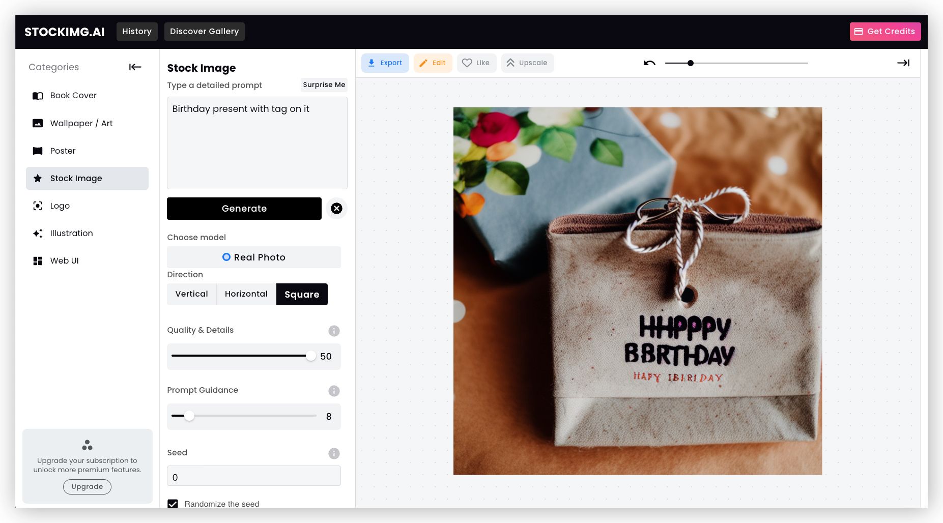The width and height of the screenshot is (943, 523).
Task: Select the Illustration category
Action: coord(87,233)
